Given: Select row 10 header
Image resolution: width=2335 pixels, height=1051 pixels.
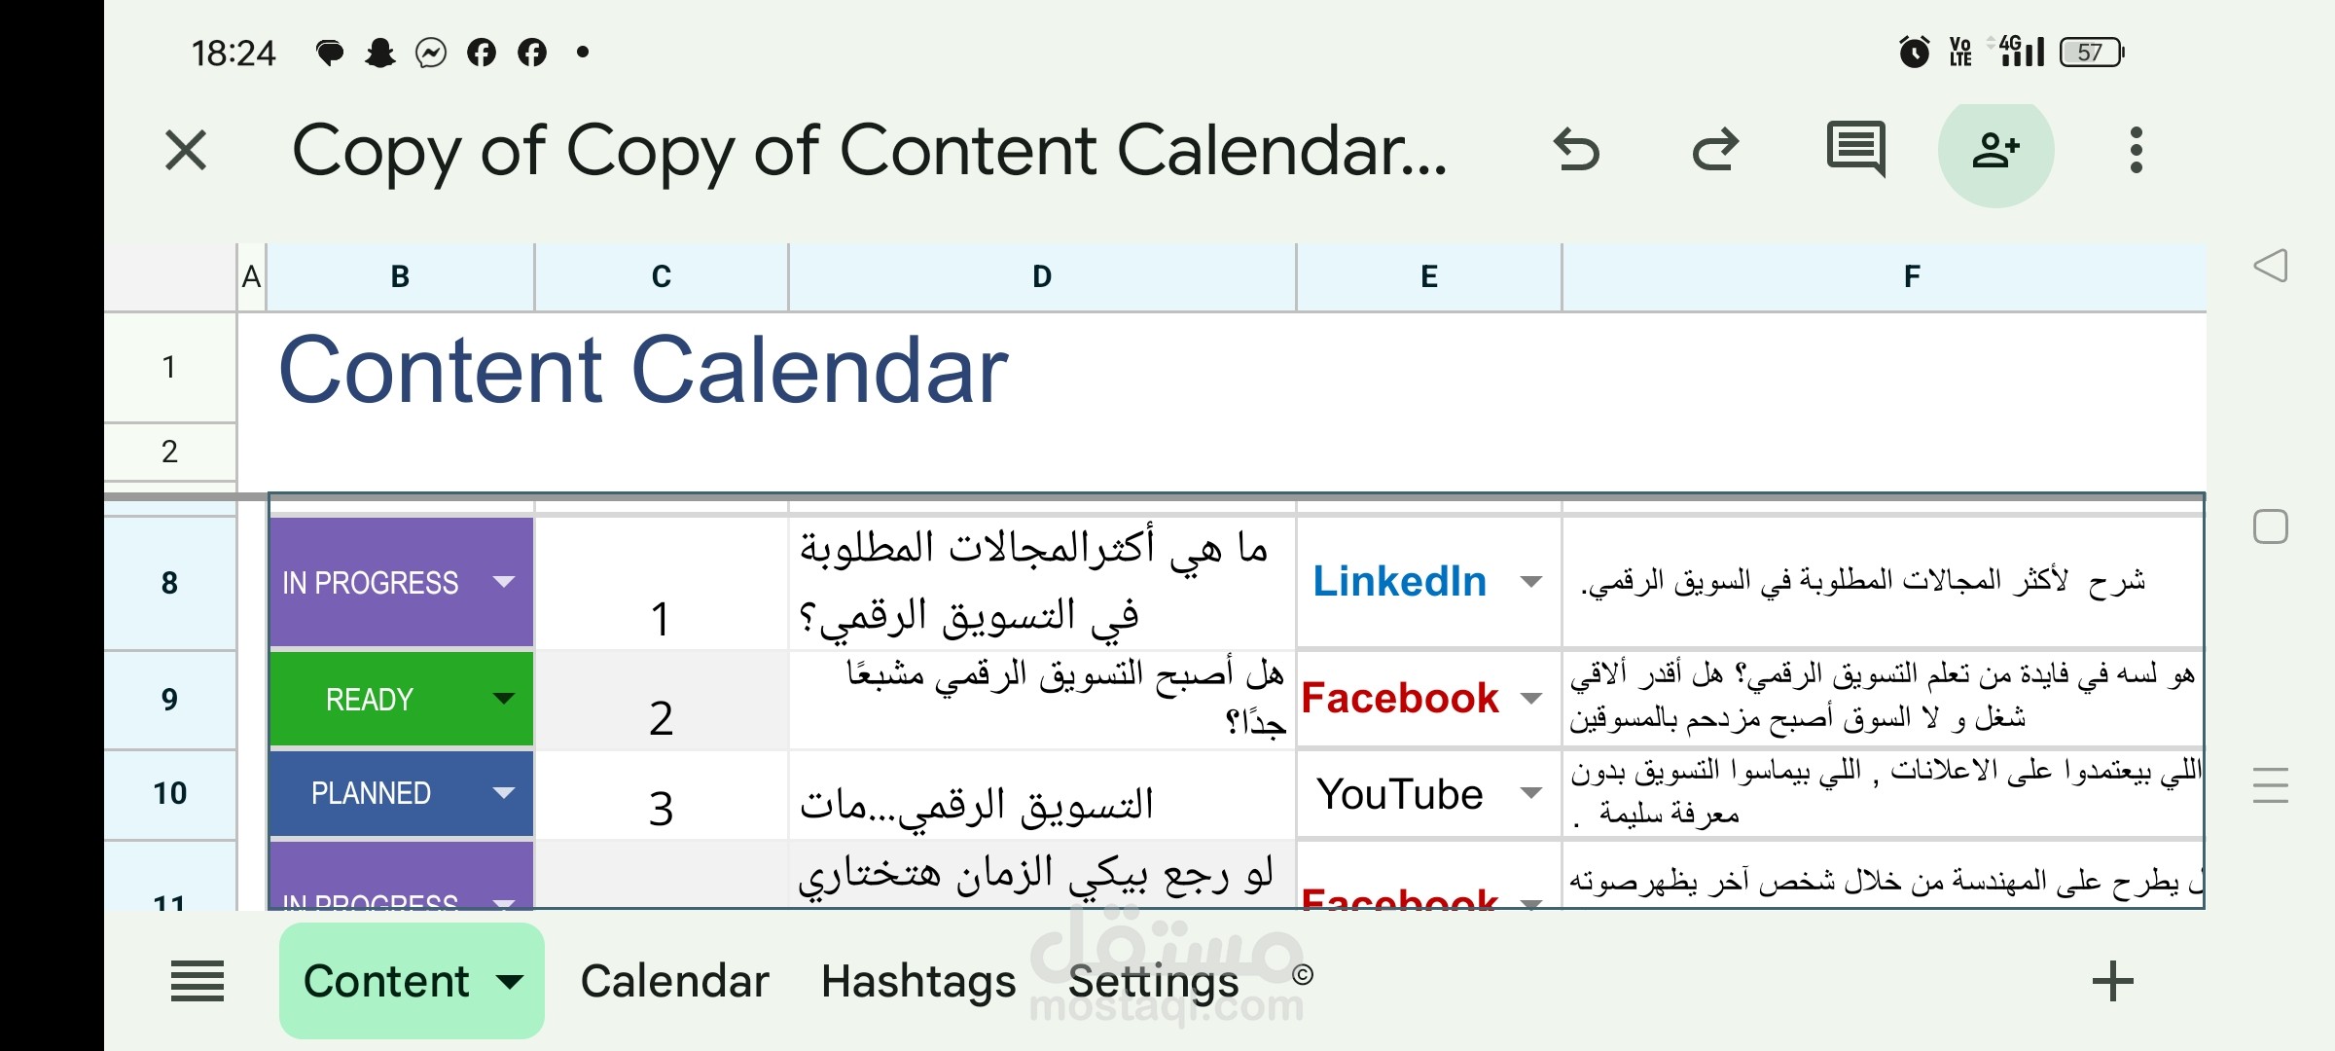Looking at the screenshot, I should (x=170, y=793).
